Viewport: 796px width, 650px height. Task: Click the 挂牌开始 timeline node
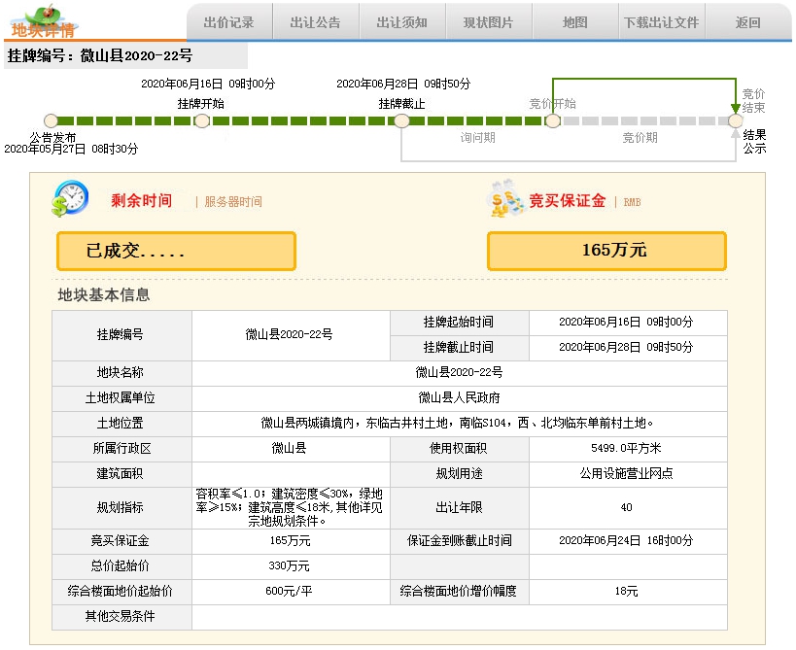pos(202,120)
